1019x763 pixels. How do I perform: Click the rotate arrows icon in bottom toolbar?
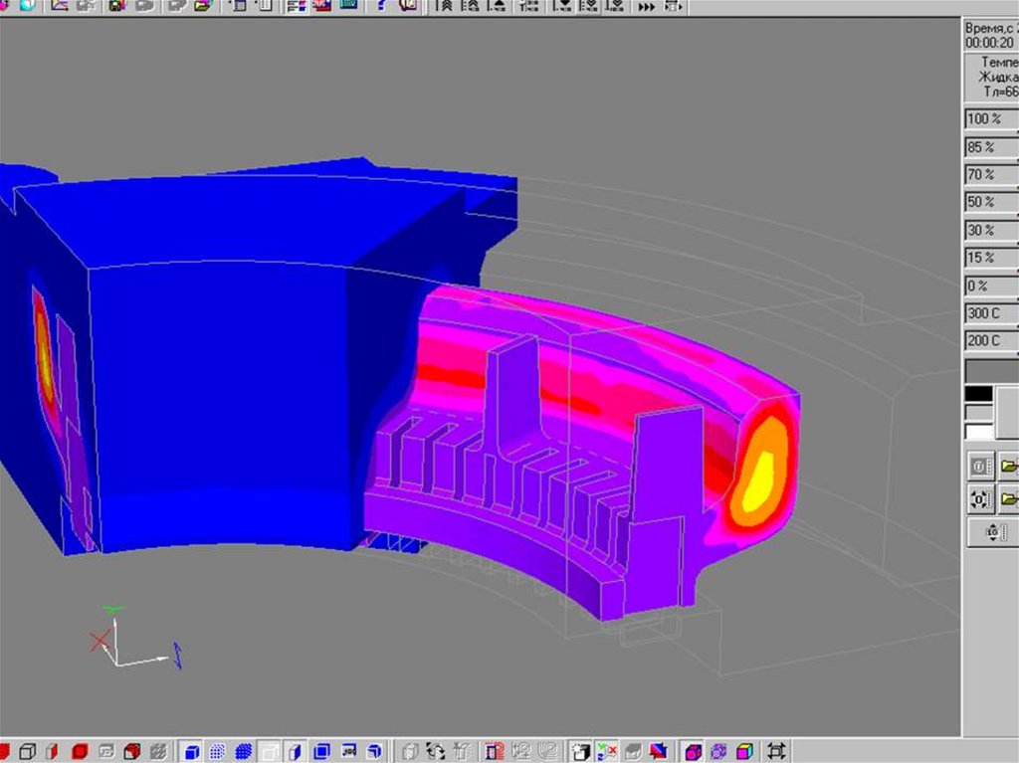pyautogui.click(x=435, y=751)
